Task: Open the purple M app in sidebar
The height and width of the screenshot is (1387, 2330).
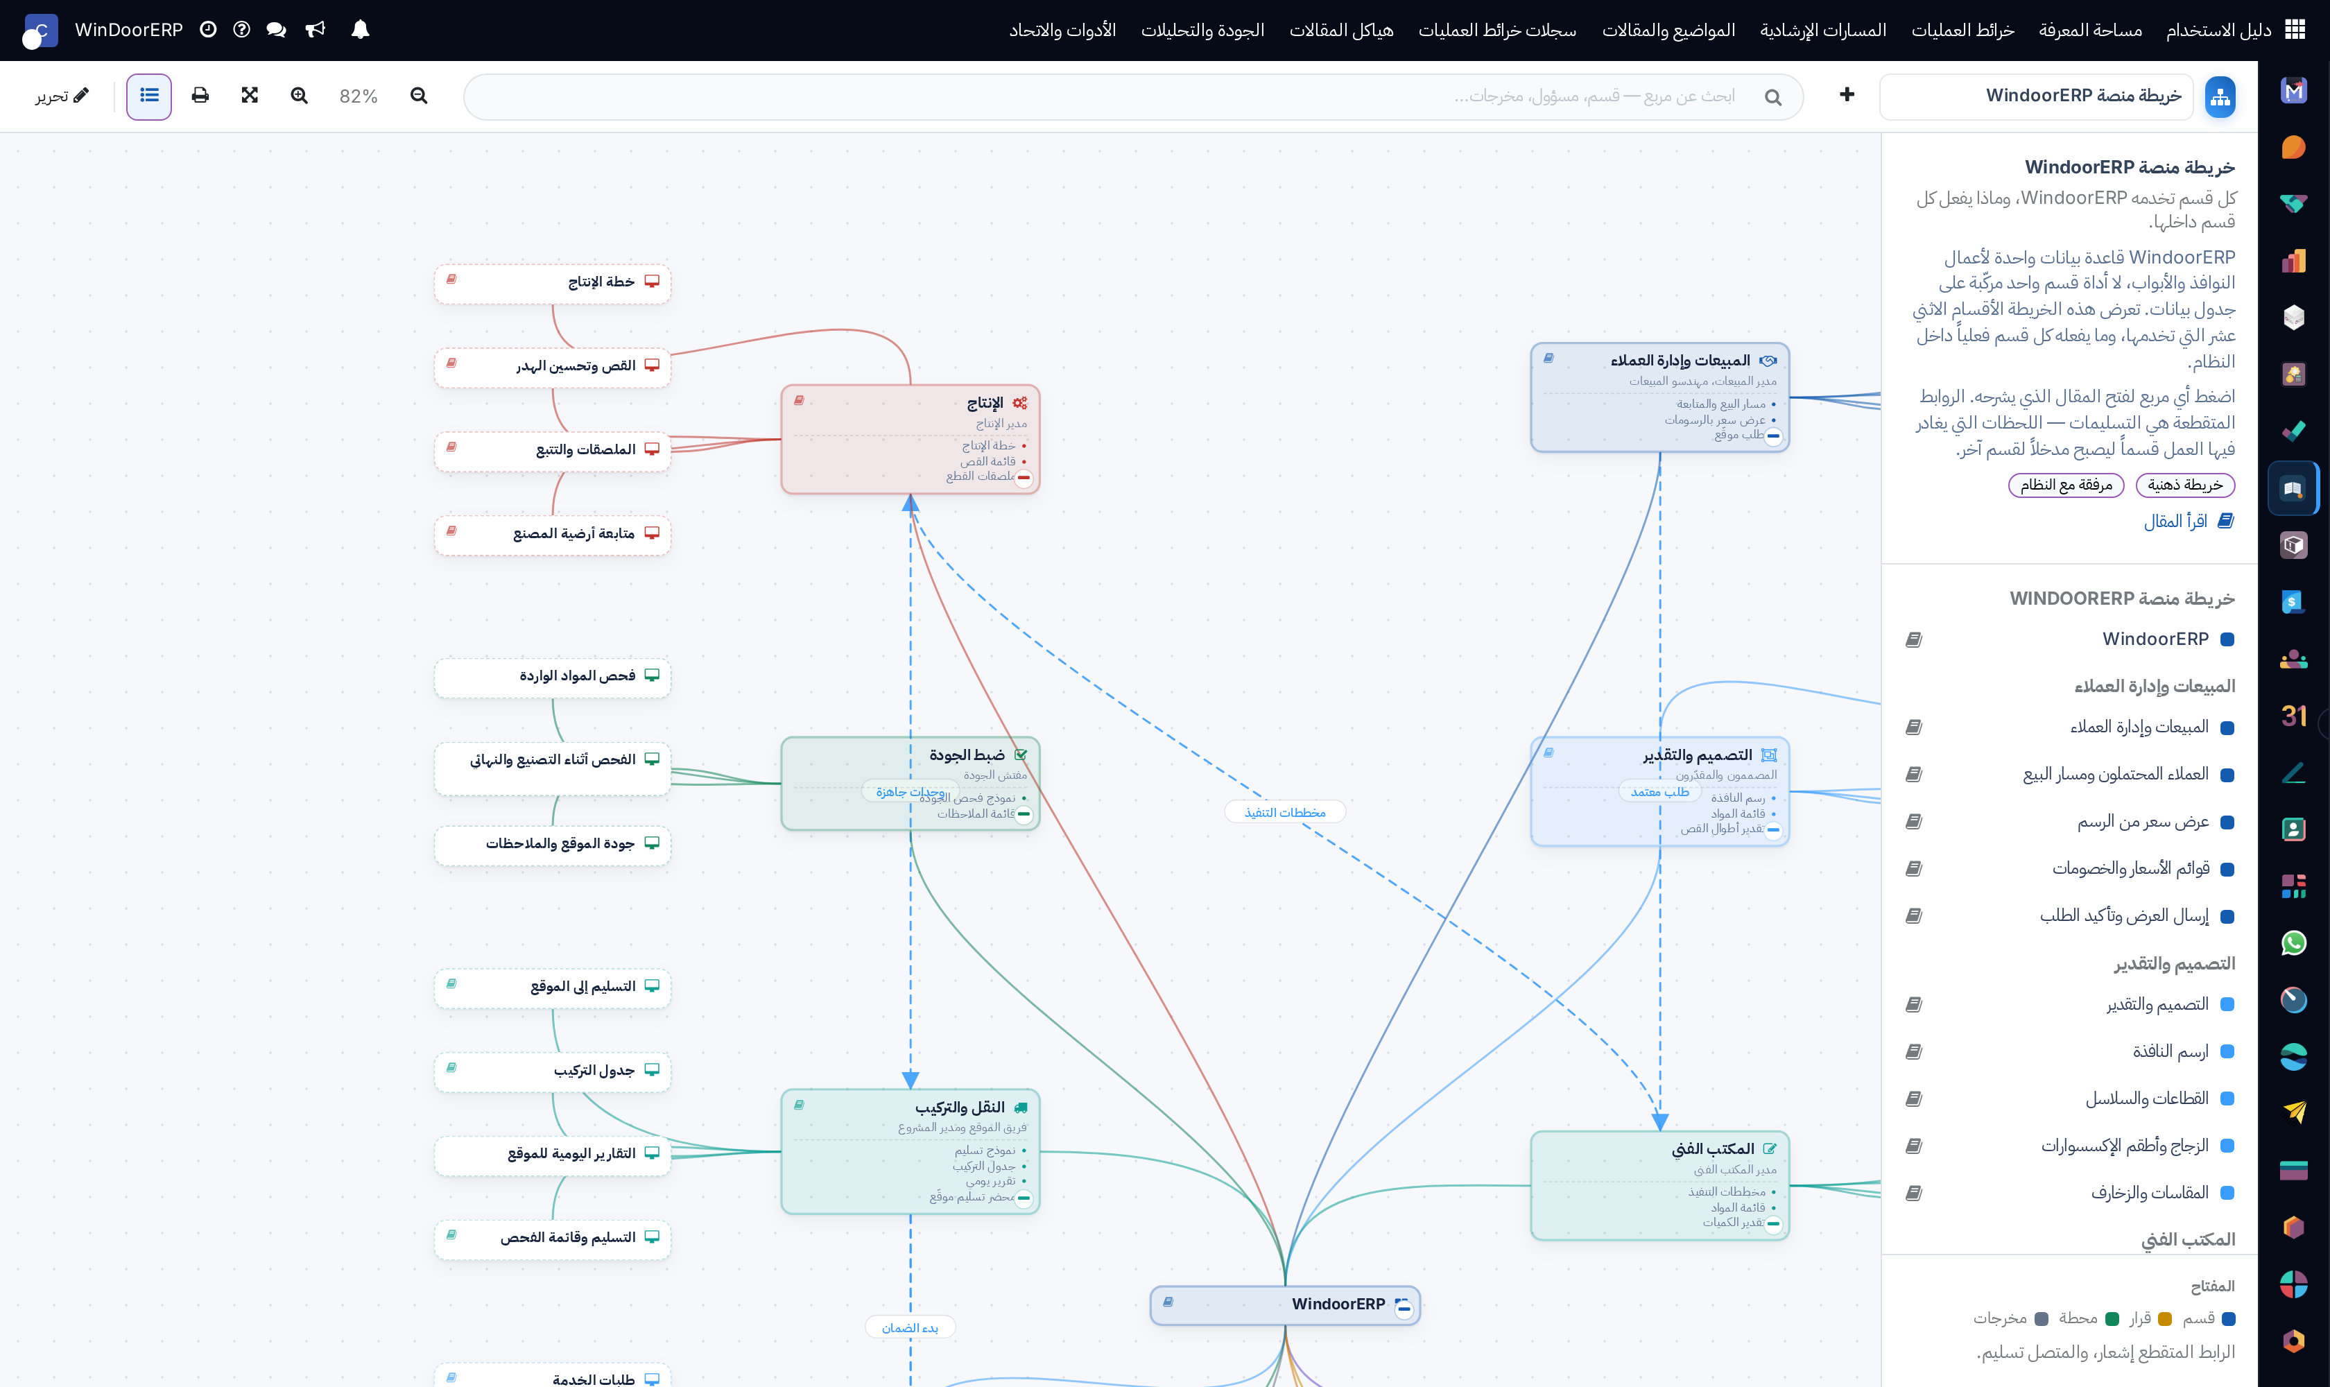Action: (x=2293, y=91)
